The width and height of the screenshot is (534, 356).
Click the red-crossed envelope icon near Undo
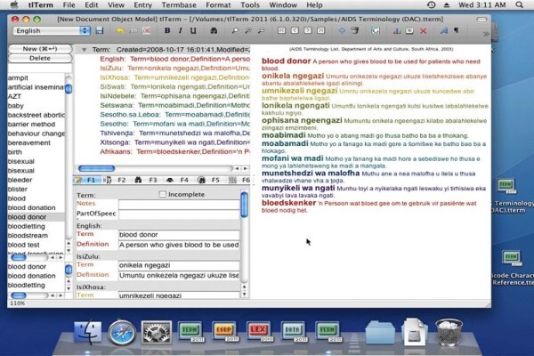[x=147, y=30]
